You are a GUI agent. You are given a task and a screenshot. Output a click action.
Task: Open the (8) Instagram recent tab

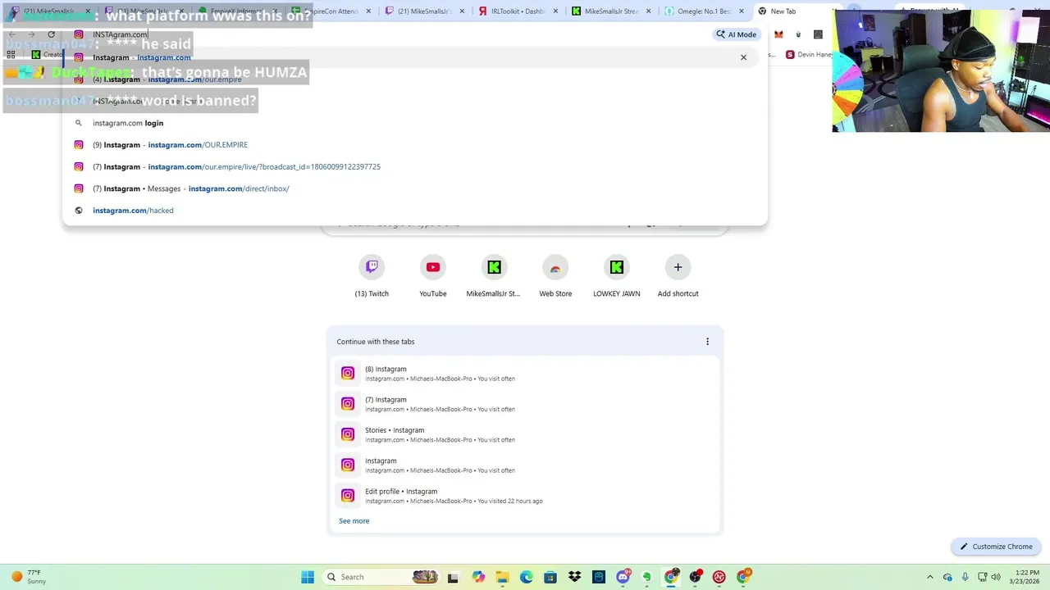point(525,374)
